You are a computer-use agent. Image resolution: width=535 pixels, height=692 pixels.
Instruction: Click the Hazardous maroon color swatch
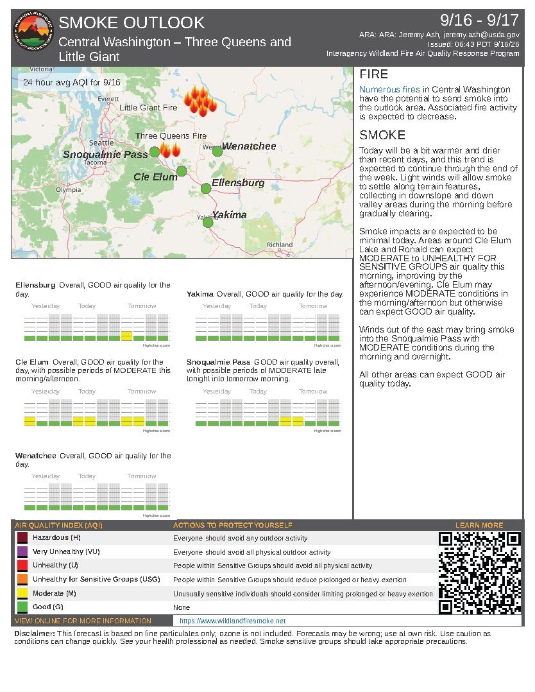click(x=22, y=538)
